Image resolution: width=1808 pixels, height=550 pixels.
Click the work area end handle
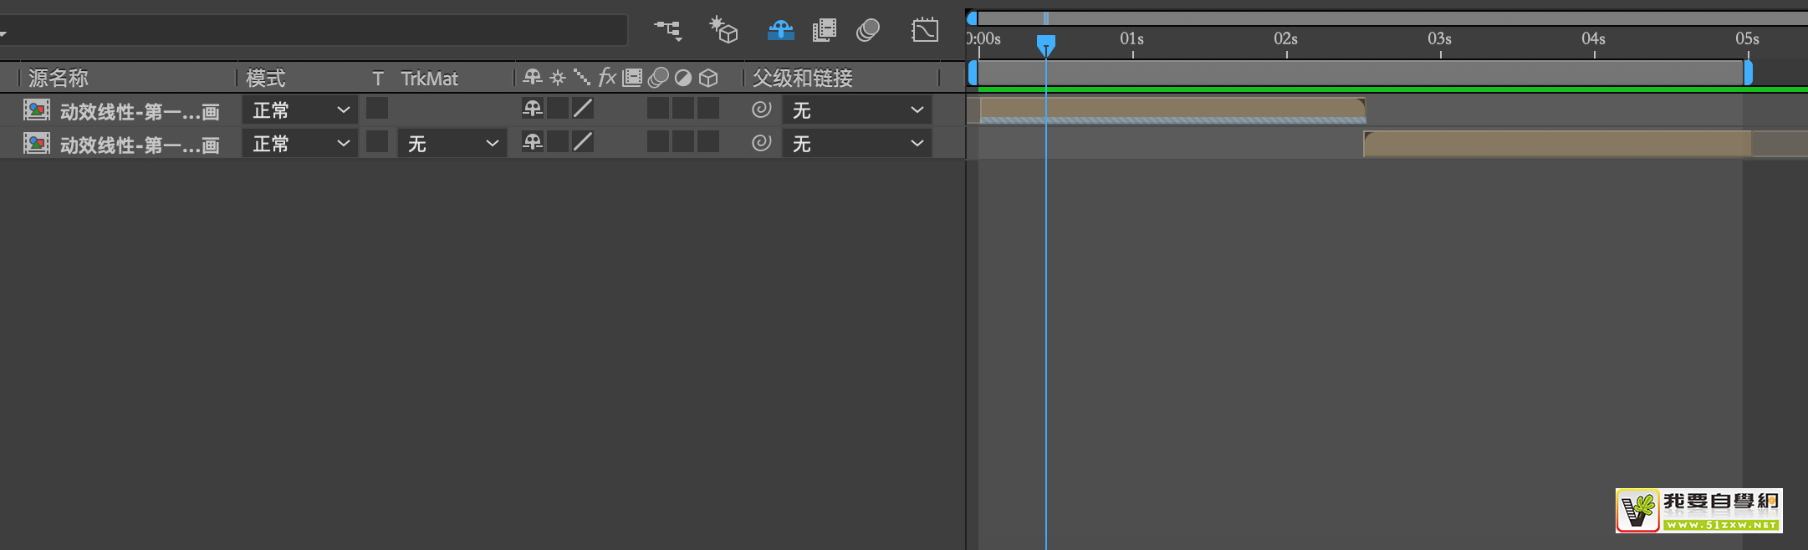tap(1748, 74)
